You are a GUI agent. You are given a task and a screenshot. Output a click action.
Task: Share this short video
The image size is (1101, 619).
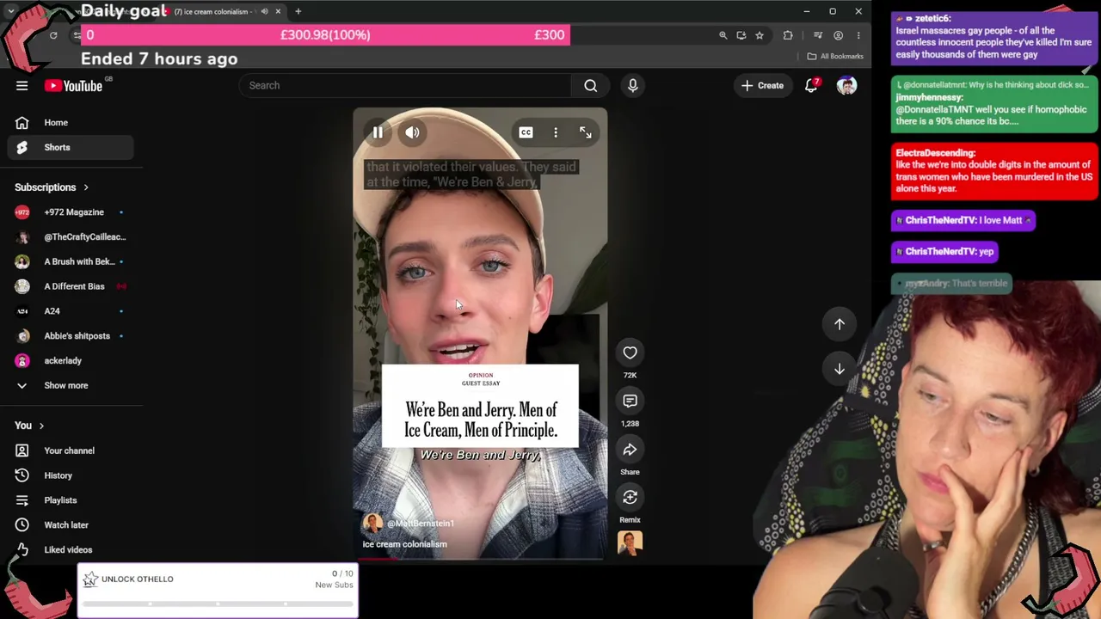[630, 450]
